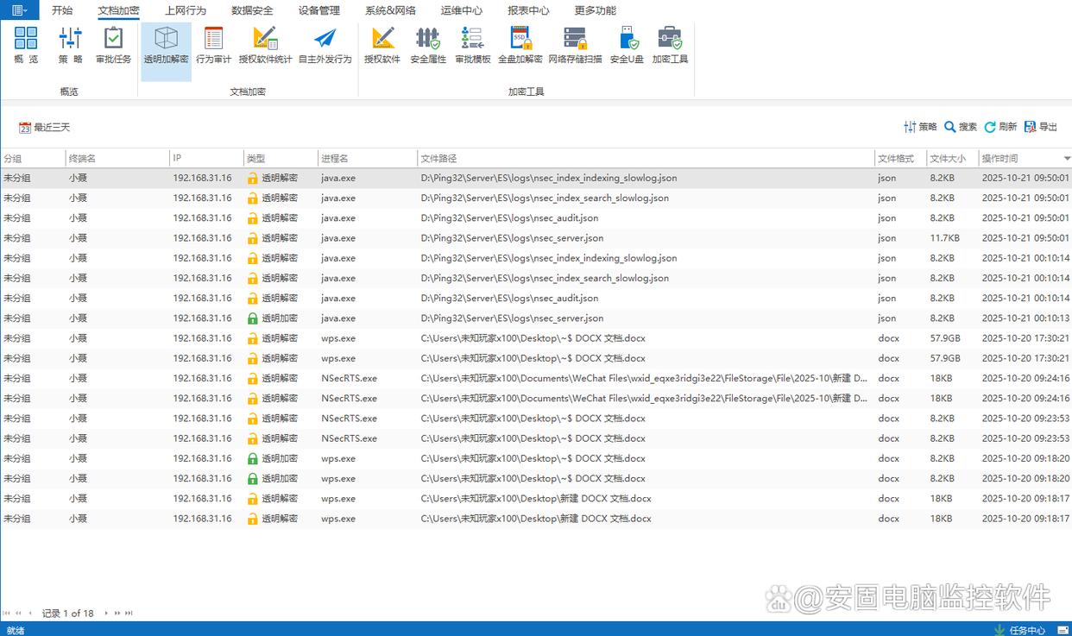Image resolution: width=1072 pixels, height=636 pixels.
Task: Click the 导出 export button
Action: click(x=1040, y=127)
